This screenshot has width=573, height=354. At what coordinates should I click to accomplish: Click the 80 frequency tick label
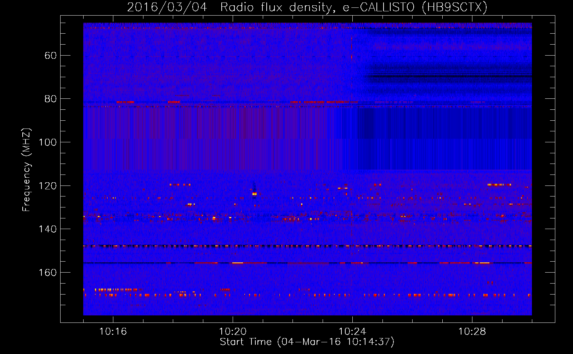(51, 99)
